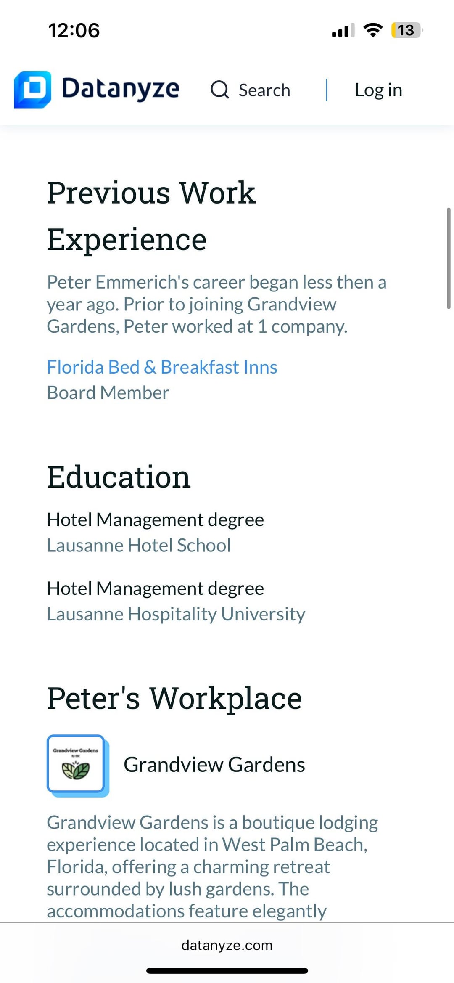Open the Log in page
The width and height of the screenshot is (454, 983).
378,90
